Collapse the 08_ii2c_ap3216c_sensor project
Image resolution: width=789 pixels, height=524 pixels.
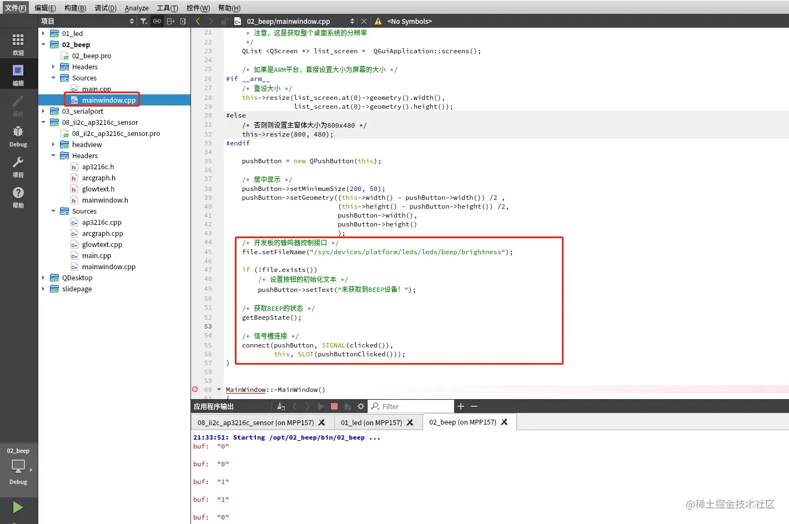pos(43,122)
